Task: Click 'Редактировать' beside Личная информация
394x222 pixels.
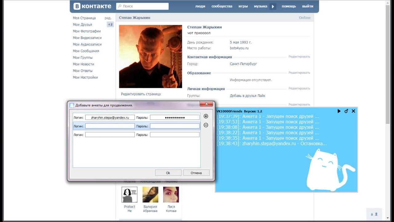Action: (299, 88)
